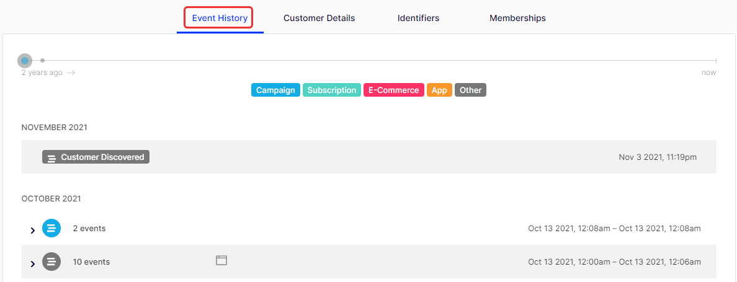The height and width of the screenshot is (282, 737).
Task: Click the browser window icon in 10 events row
Action: [x=221, y=260]
